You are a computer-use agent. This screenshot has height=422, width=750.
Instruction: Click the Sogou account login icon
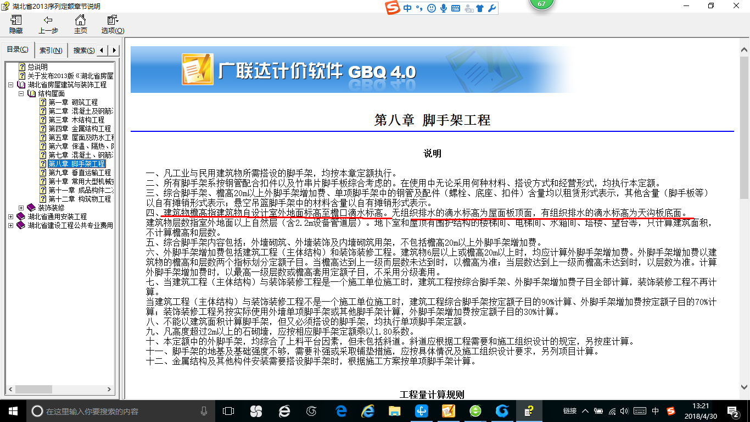pos(468,8)
